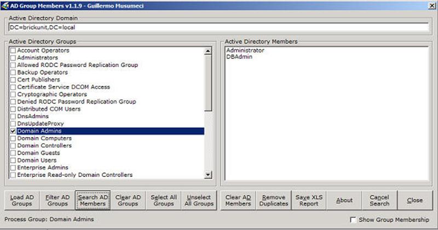Tick Allowed RODC Password Replication Group checkbox
438x230 pixels.
13,65
